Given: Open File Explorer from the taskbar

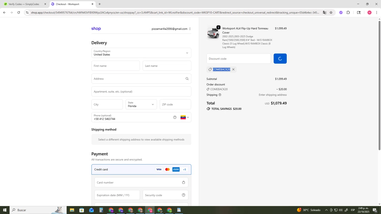Looking at the screenshot, I should [72, 210].
